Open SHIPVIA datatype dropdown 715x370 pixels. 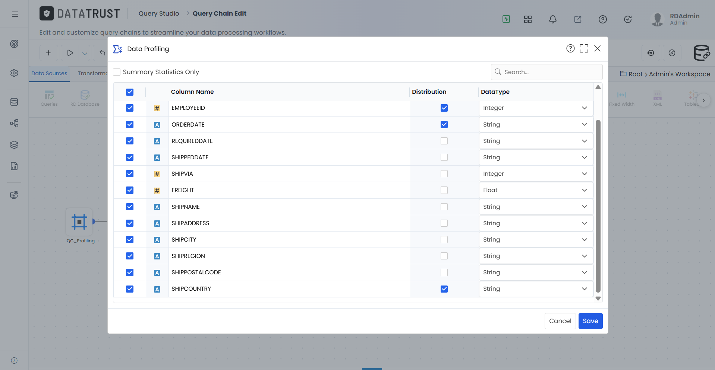[536, 174]
